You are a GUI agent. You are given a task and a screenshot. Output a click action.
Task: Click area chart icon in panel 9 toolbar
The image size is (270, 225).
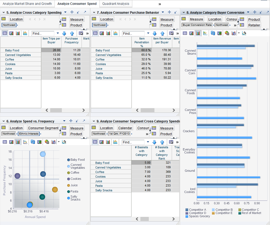[x=115, y=142]
